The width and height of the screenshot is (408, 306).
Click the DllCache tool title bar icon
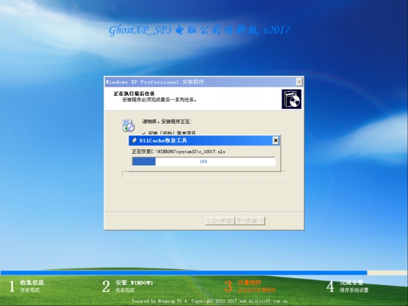tap(134, 141)
